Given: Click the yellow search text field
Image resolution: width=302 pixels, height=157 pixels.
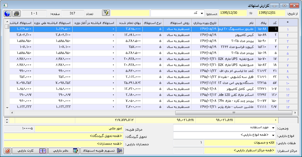Looking at the screenshot, I should [130, 13].
